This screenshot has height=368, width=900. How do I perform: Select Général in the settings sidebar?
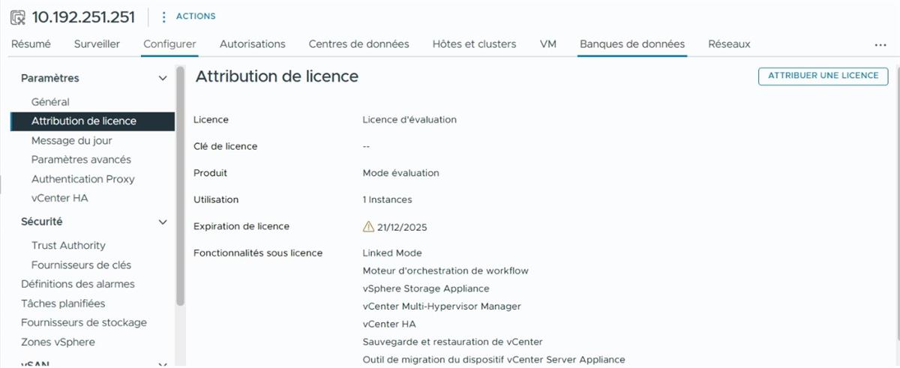tap(50, 102)
